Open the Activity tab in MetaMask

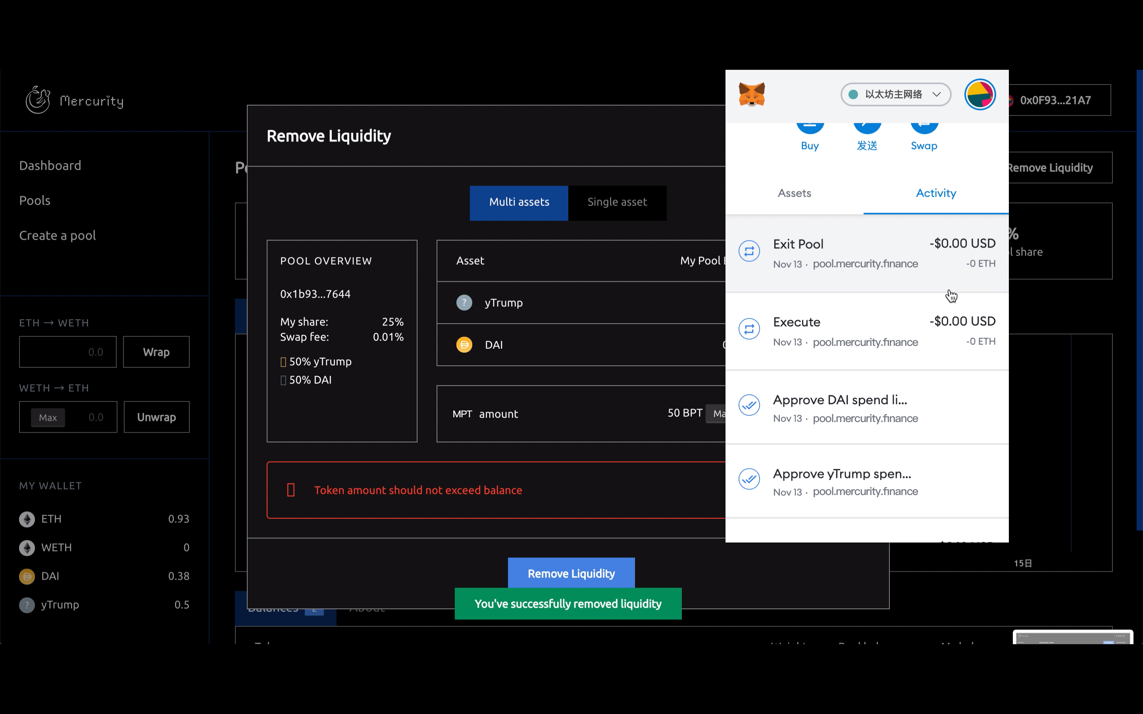(936, 193)
